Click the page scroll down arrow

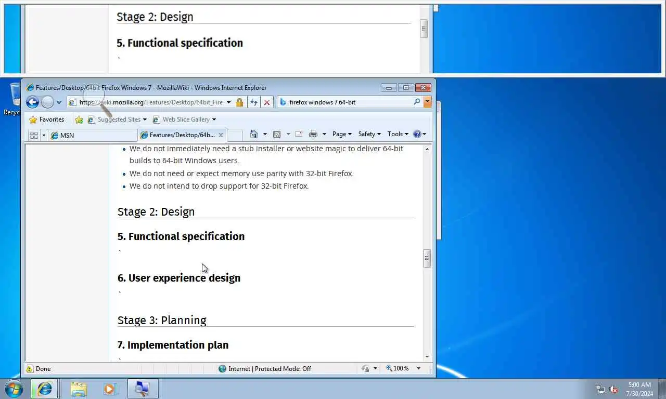tap(427, 357)
